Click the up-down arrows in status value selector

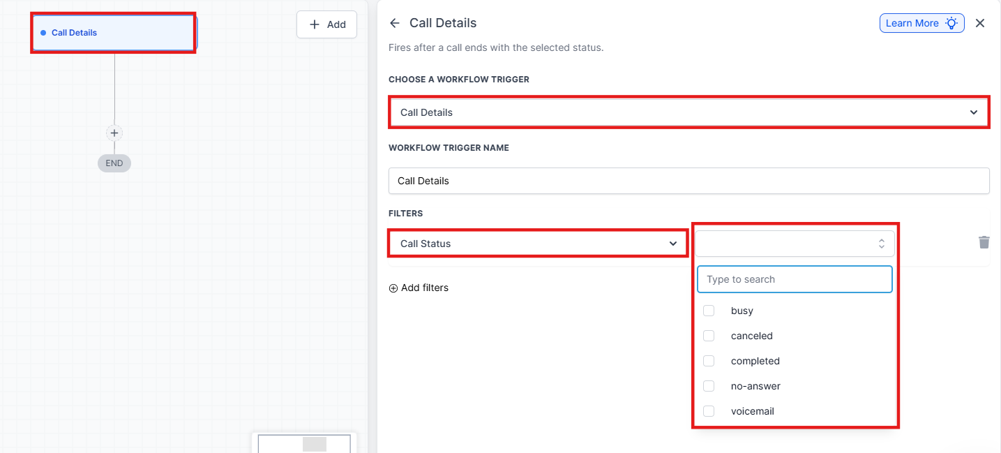(882, 244)
